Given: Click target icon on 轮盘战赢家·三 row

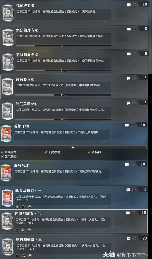Looking at the screenshot, I should point(134,238).
